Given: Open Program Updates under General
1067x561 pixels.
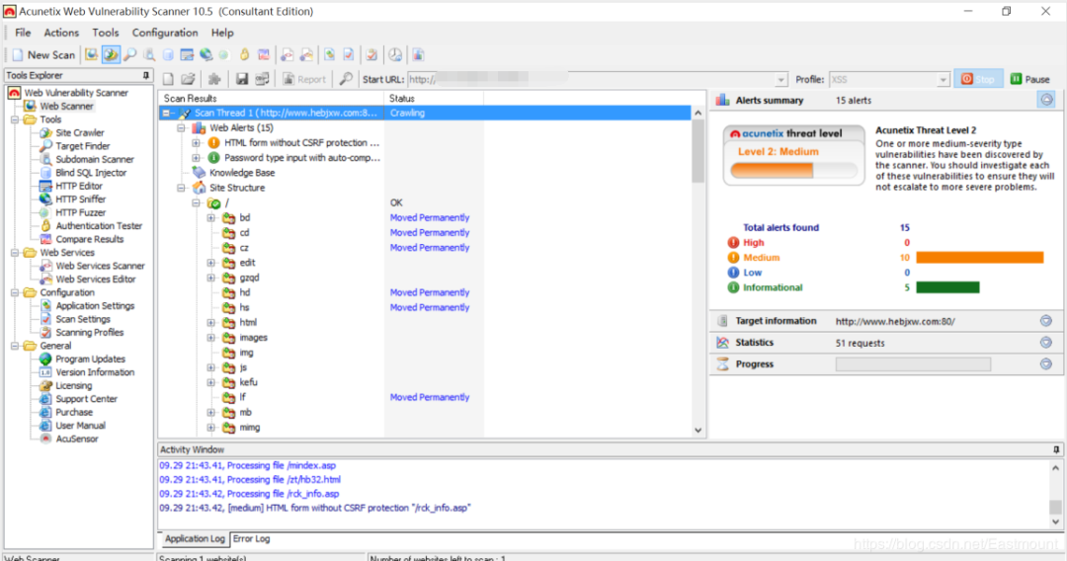Looking at the screenshot, I should click(x=91, y=360).
